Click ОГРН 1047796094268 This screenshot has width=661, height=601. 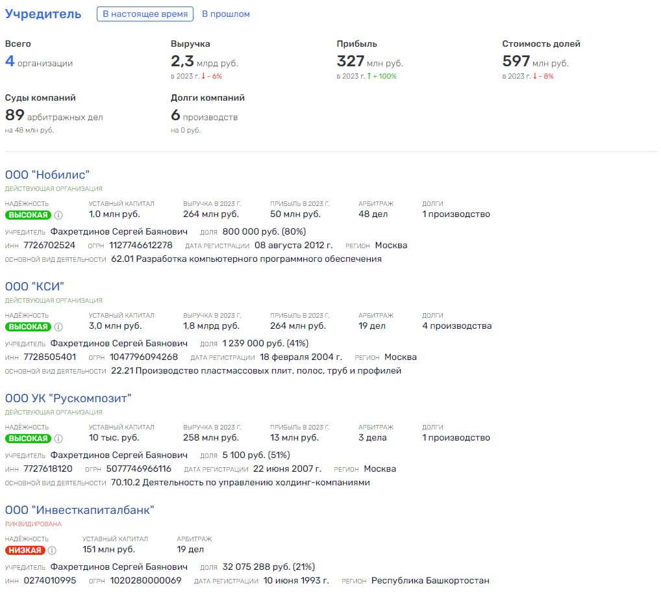143,357
